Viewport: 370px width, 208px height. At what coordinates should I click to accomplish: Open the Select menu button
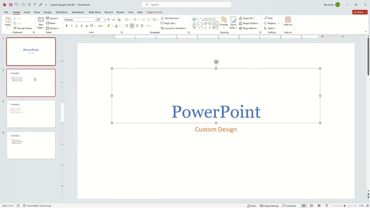(x=270, y=28)
